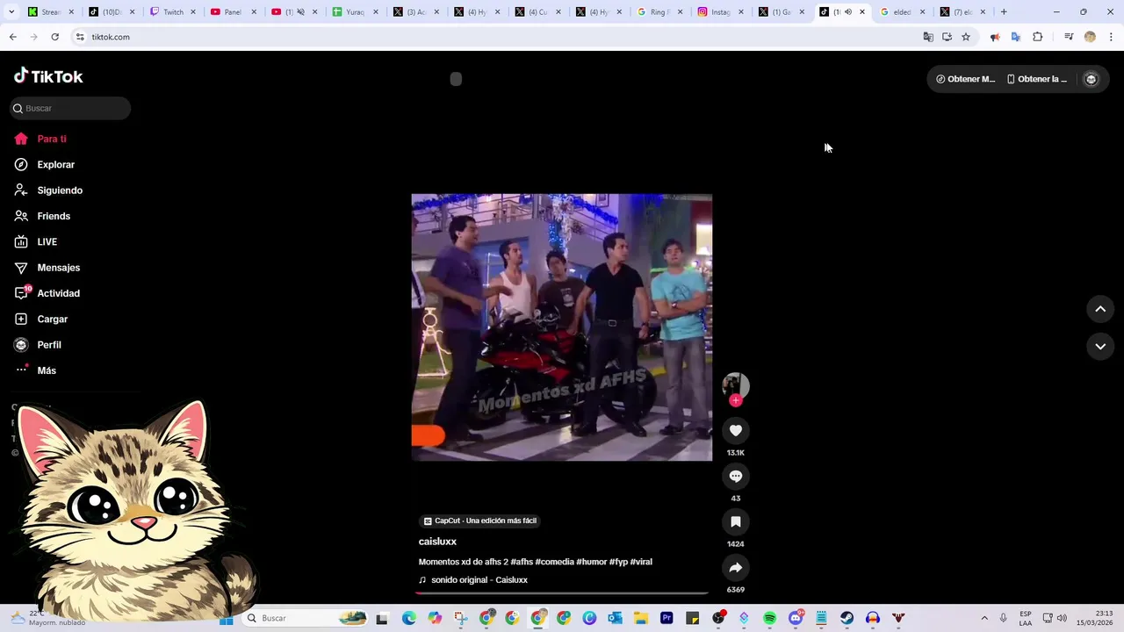1124x632 pixels.
Task: Open File Explorer from taskbar
Action: click(641, 619)
